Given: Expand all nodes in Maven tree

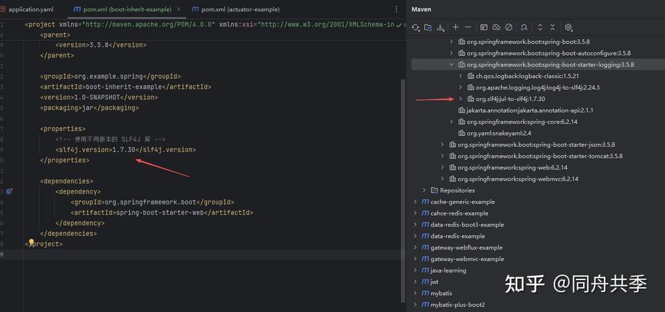Looking at the screenshot, I should tap(540, 27).
